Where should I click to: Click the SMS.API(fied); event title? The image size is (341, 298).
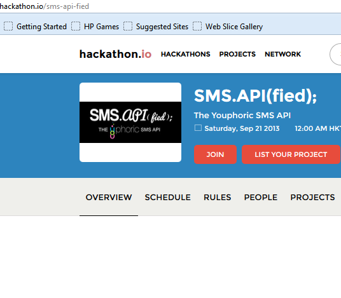tap(256, 96)
